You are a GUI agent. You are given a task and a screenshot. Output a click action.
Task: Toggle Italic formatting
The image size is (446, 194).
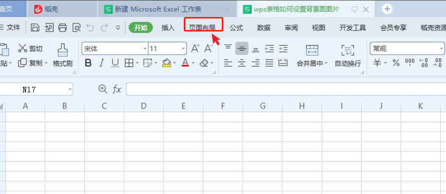click(x=101, y=63)
